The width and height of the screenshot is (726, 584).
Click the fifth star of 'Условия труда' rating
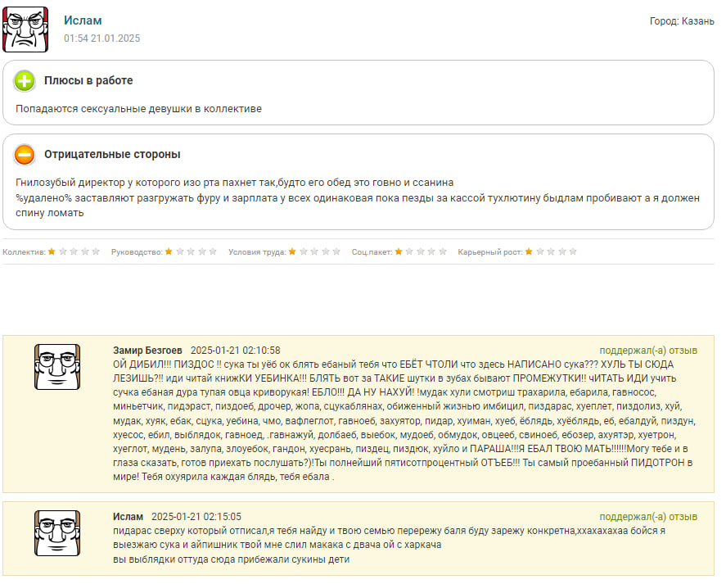coord(336,251)
